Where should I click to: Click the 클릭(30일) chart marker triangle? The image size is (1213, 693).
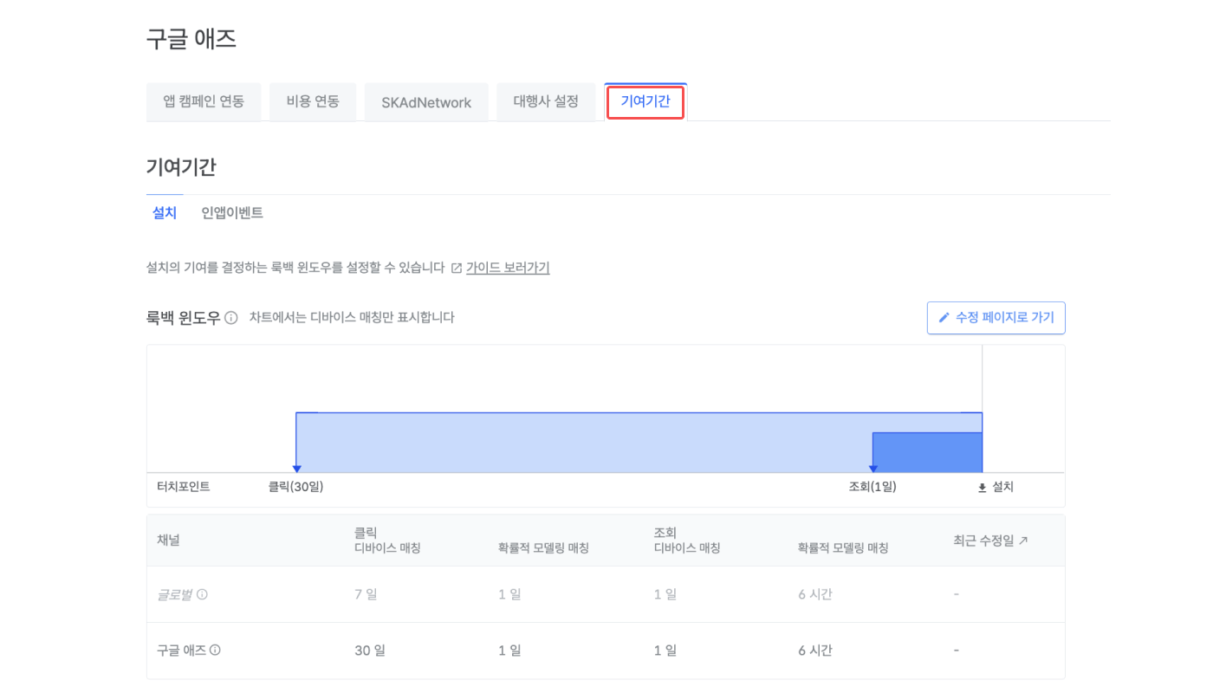[x=296, y=469]
